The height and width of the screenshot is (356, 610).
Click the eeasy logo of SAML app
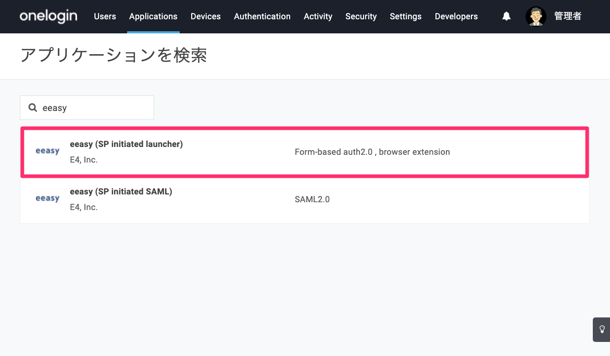47,199
